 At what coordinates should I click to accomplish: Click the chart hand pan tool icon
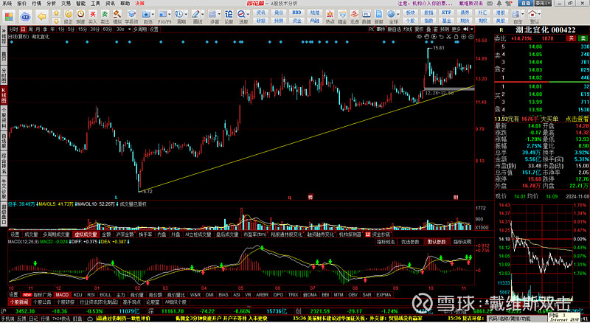tap(426, 37)
